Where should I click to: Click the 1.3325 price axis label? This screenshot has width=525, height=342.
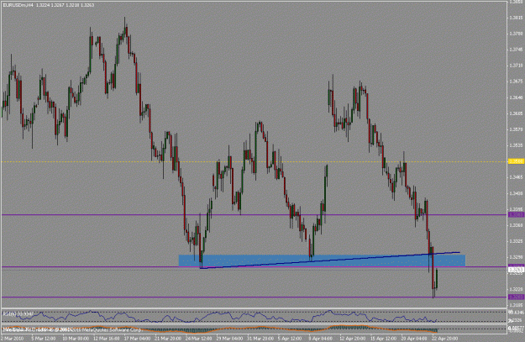516,241
